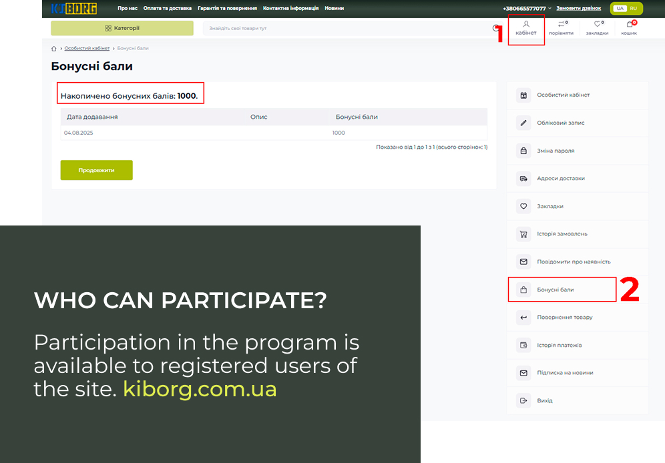Viewport: 665px width, 463px height.
Task: Click Історія замовлень cart icon in sidebar
Action: pos(523,234)
